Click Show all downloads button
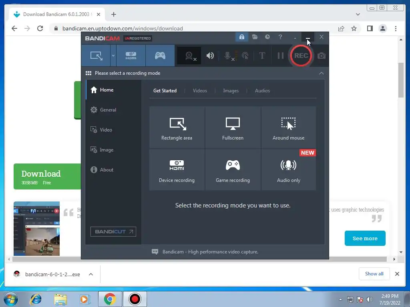The width and height of the screenshot is (410, 307). click(x=374, y=273)
